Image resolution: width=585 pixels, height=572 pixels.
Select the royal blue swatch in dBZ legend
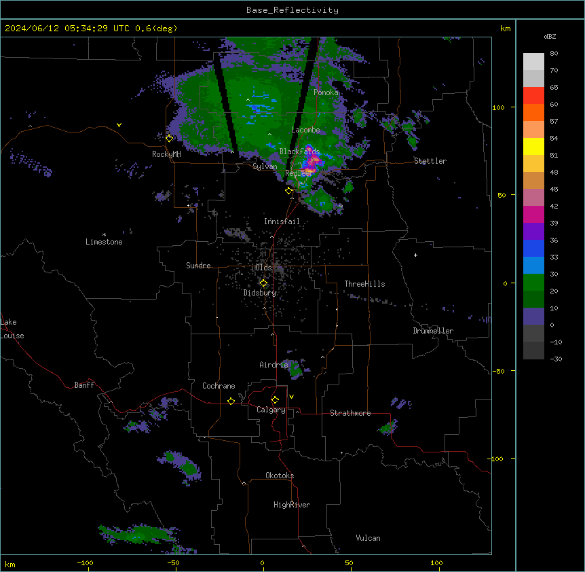click(533, 248)
